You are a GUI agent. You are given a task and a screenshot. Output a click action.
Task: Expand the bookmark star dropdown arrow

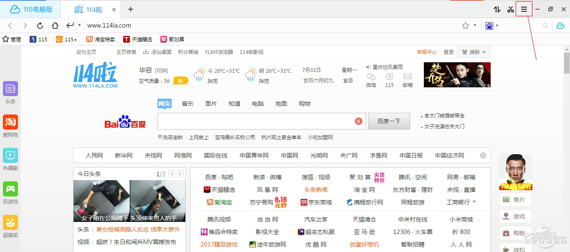click(x=475, y=25)
